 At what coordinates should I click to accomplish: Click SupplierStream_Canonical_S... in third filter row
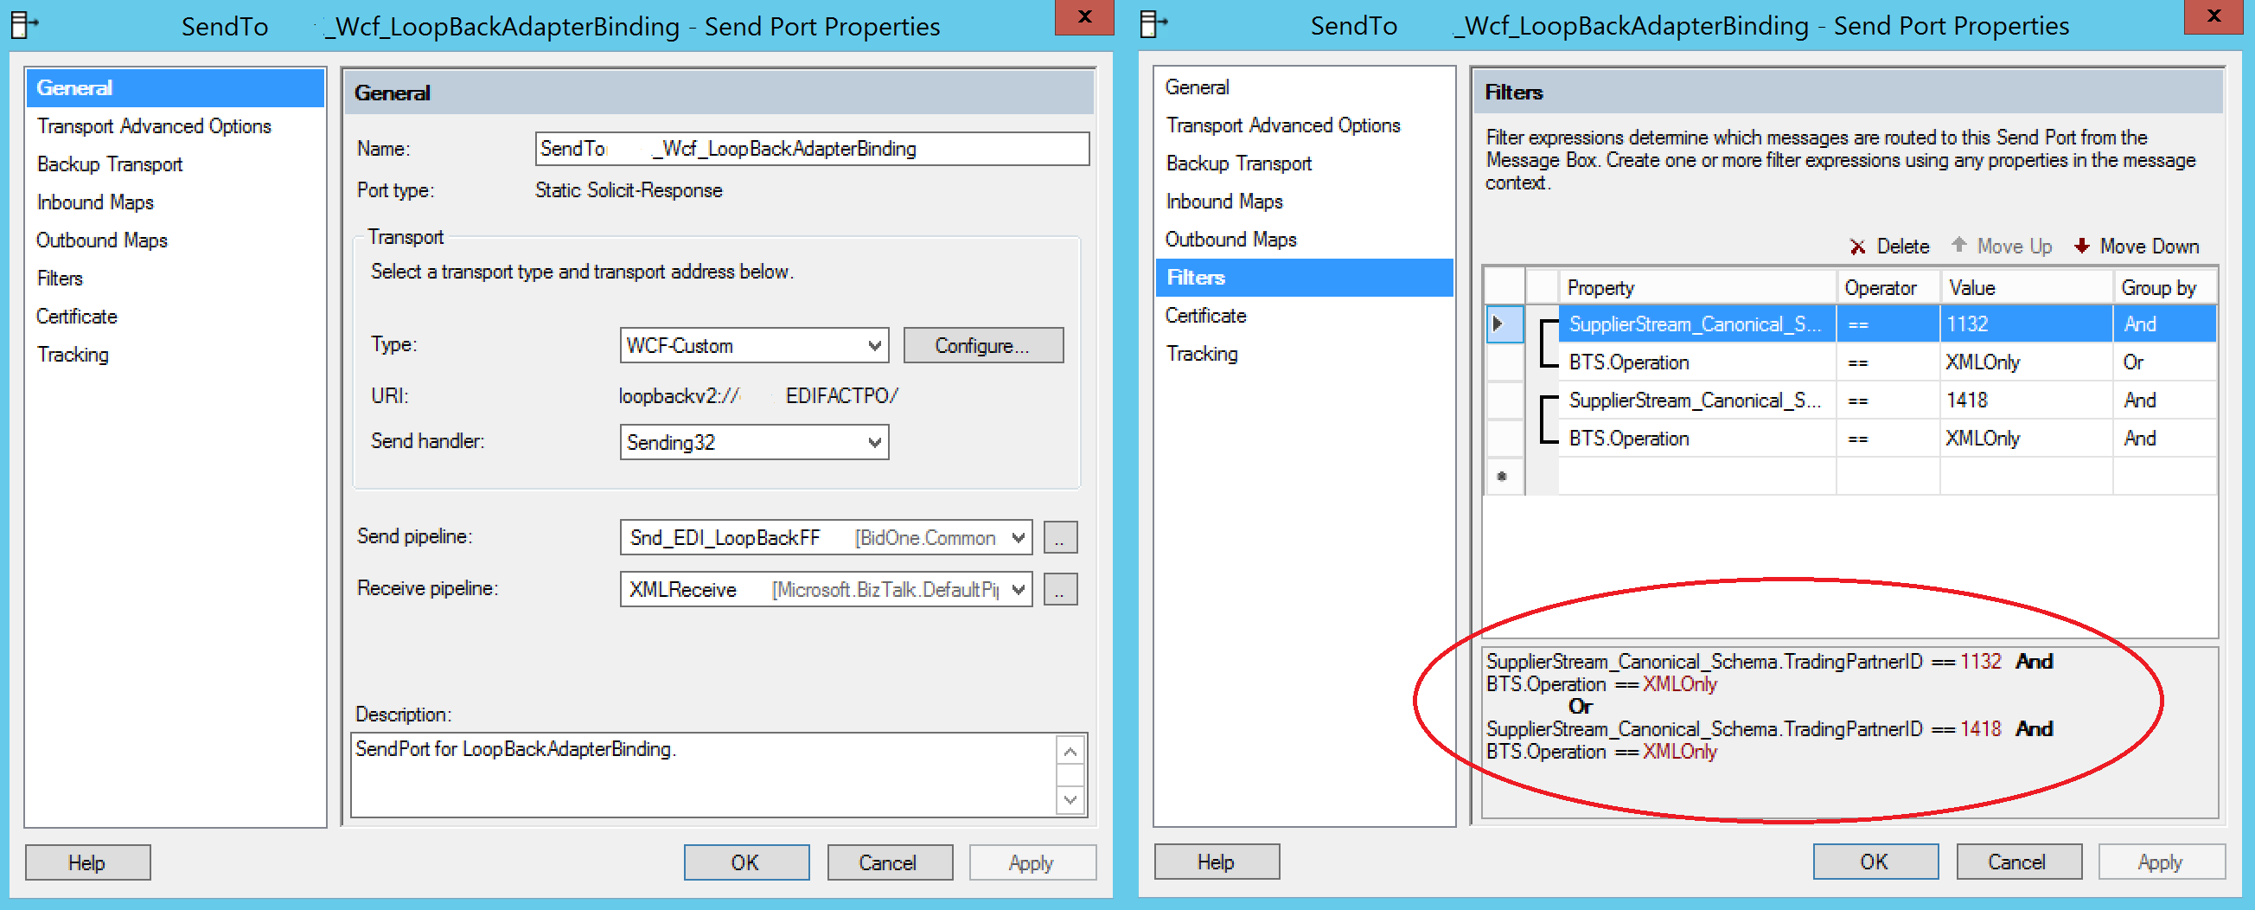coord(1696,401)
